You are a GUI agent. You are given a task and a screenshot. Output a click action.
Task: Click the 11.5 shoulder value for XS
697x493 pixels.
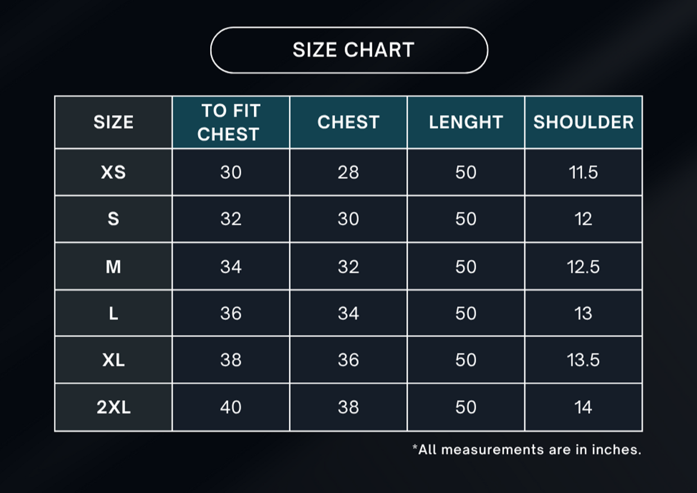tap(583, 172)
